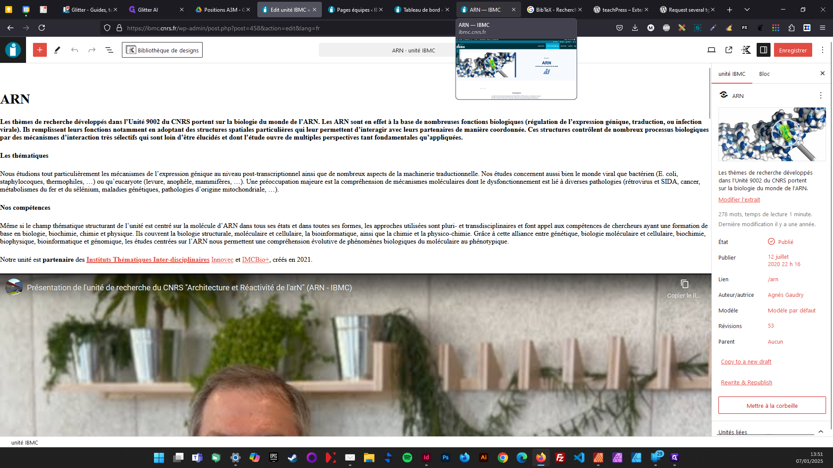Click the Rewrite & Republish link
The image size is (833, 468).
[747, 383]
